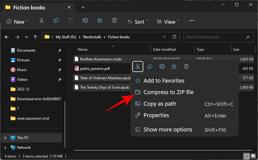Switch to details view in status bar
The image size is (258, 160).
247,156
